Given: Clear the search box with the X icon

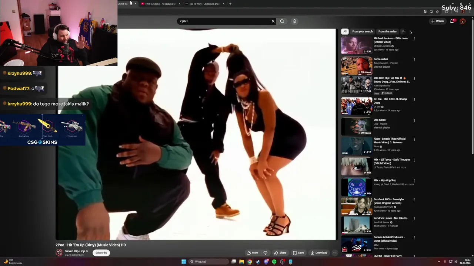Looking at the screenshot, I should pyautogui.click(x=273, y=21).
